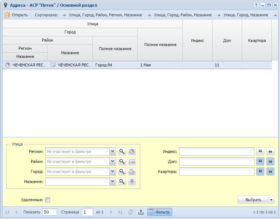Click the Дом column header
This screenshot has width=280, height=219.
[227, 40]
